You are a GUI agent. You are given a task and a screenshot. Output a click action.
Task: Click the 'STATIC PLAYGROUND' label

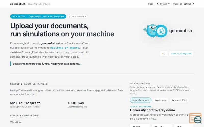(141, 106)
